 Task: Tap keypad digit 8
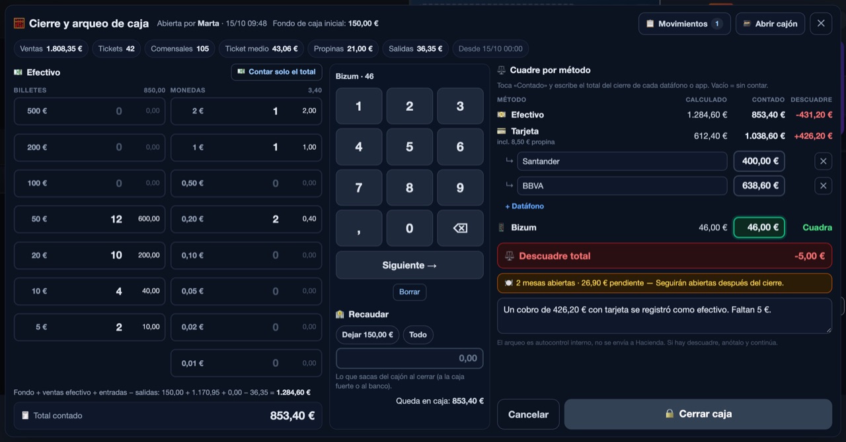pos(410,187)
